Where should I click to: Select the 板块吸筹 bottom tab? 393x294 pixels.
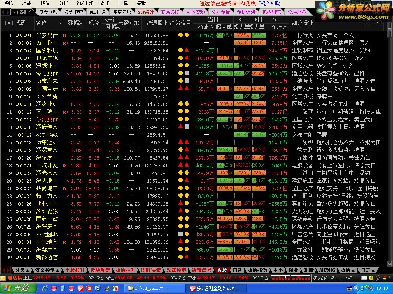point(100,270)
